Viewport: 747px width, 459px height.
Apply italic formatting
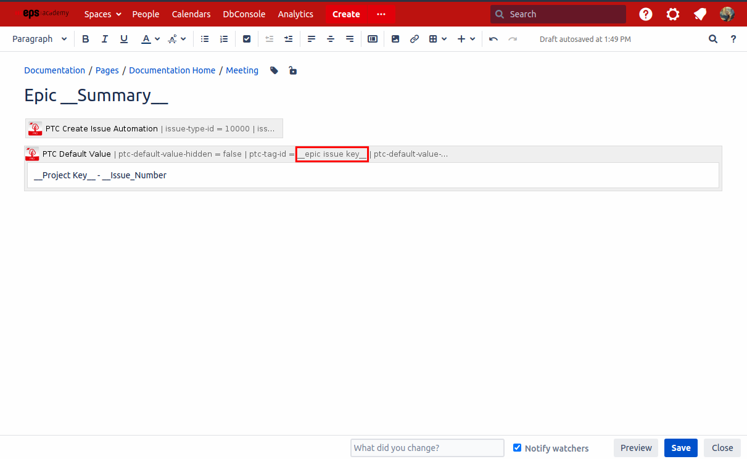click(x=104, y=38)
